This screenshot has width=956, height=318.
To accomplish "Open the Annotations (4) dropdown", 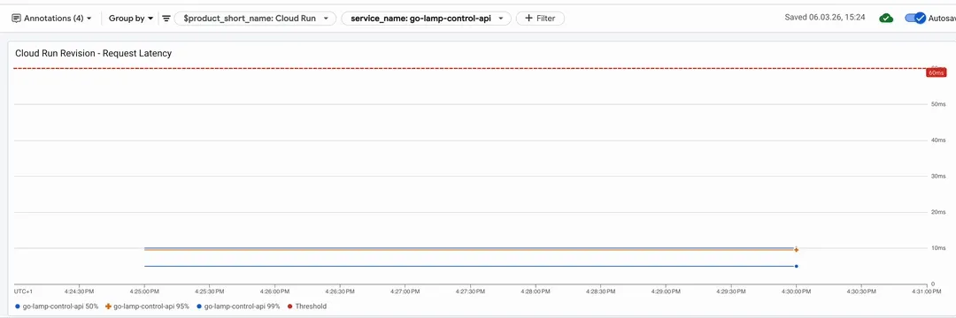I will point(52,19).
